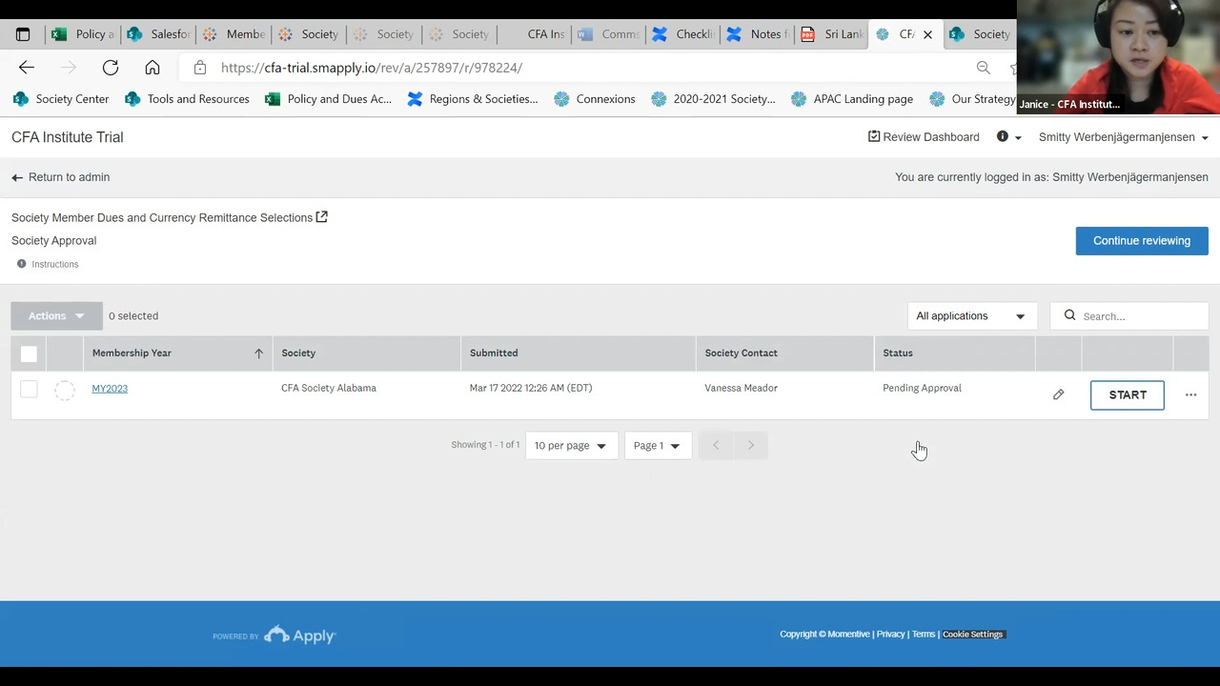Image resolution: width=1220 pixels, height=686 pixels.
Task: Open three-dot menu for MY2023 row
Action: 1190,394
